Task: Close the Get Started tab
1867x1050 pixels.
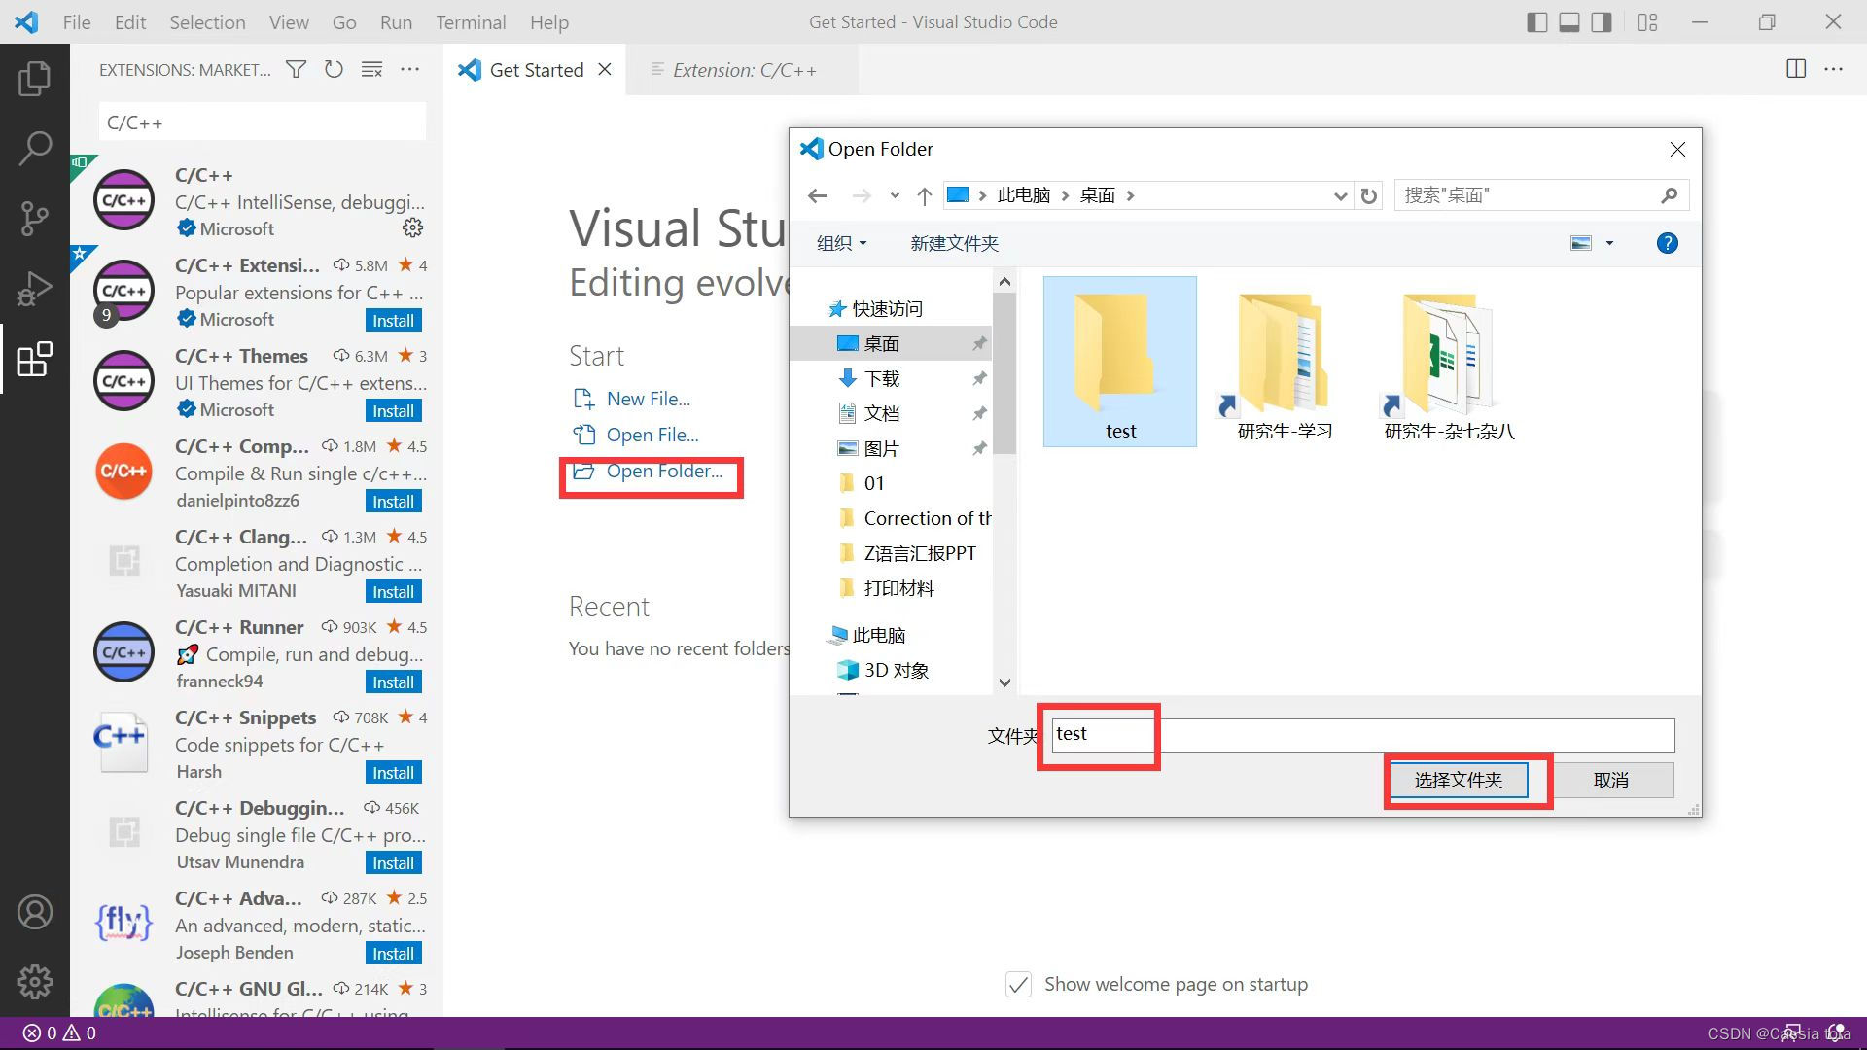Action: pyautogui.click(x=605, y=69)
